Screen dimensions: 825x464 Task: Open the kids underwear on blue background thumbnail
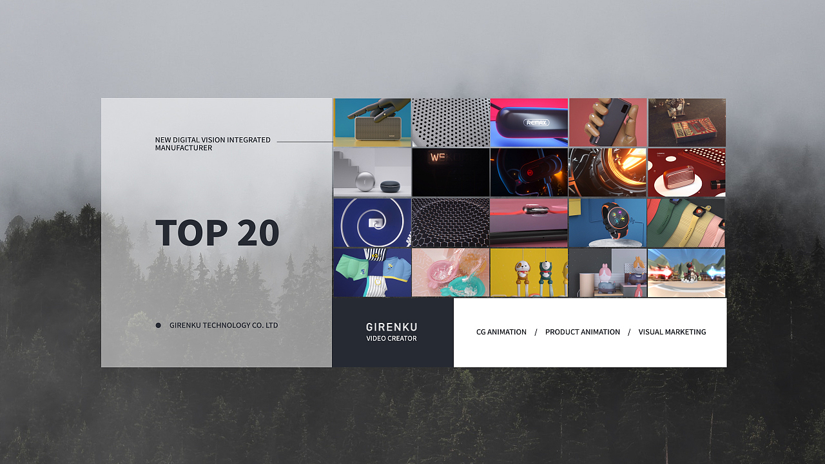tap(372, 272)
